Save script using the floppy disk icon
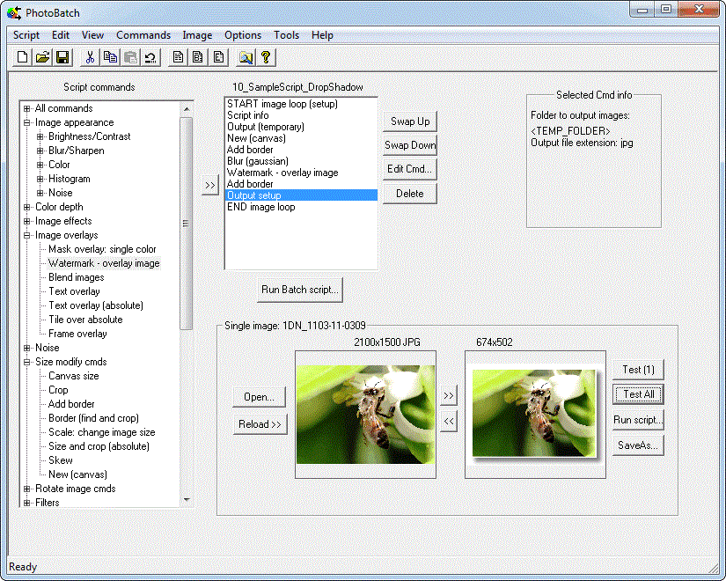 point(62,57)
